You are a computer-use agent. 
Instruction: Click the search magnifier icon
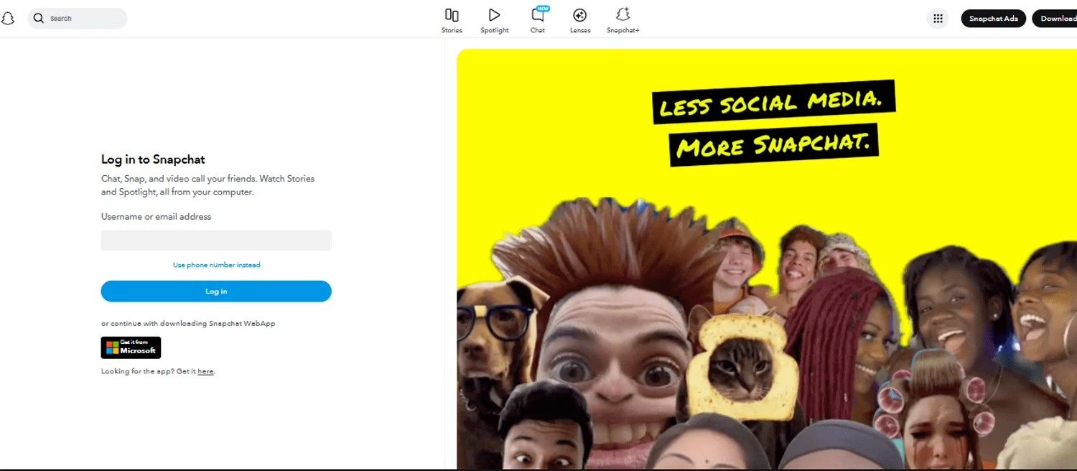[39, 18]
